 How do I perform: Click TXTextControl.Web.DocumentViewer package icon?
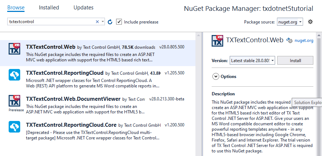14,101
